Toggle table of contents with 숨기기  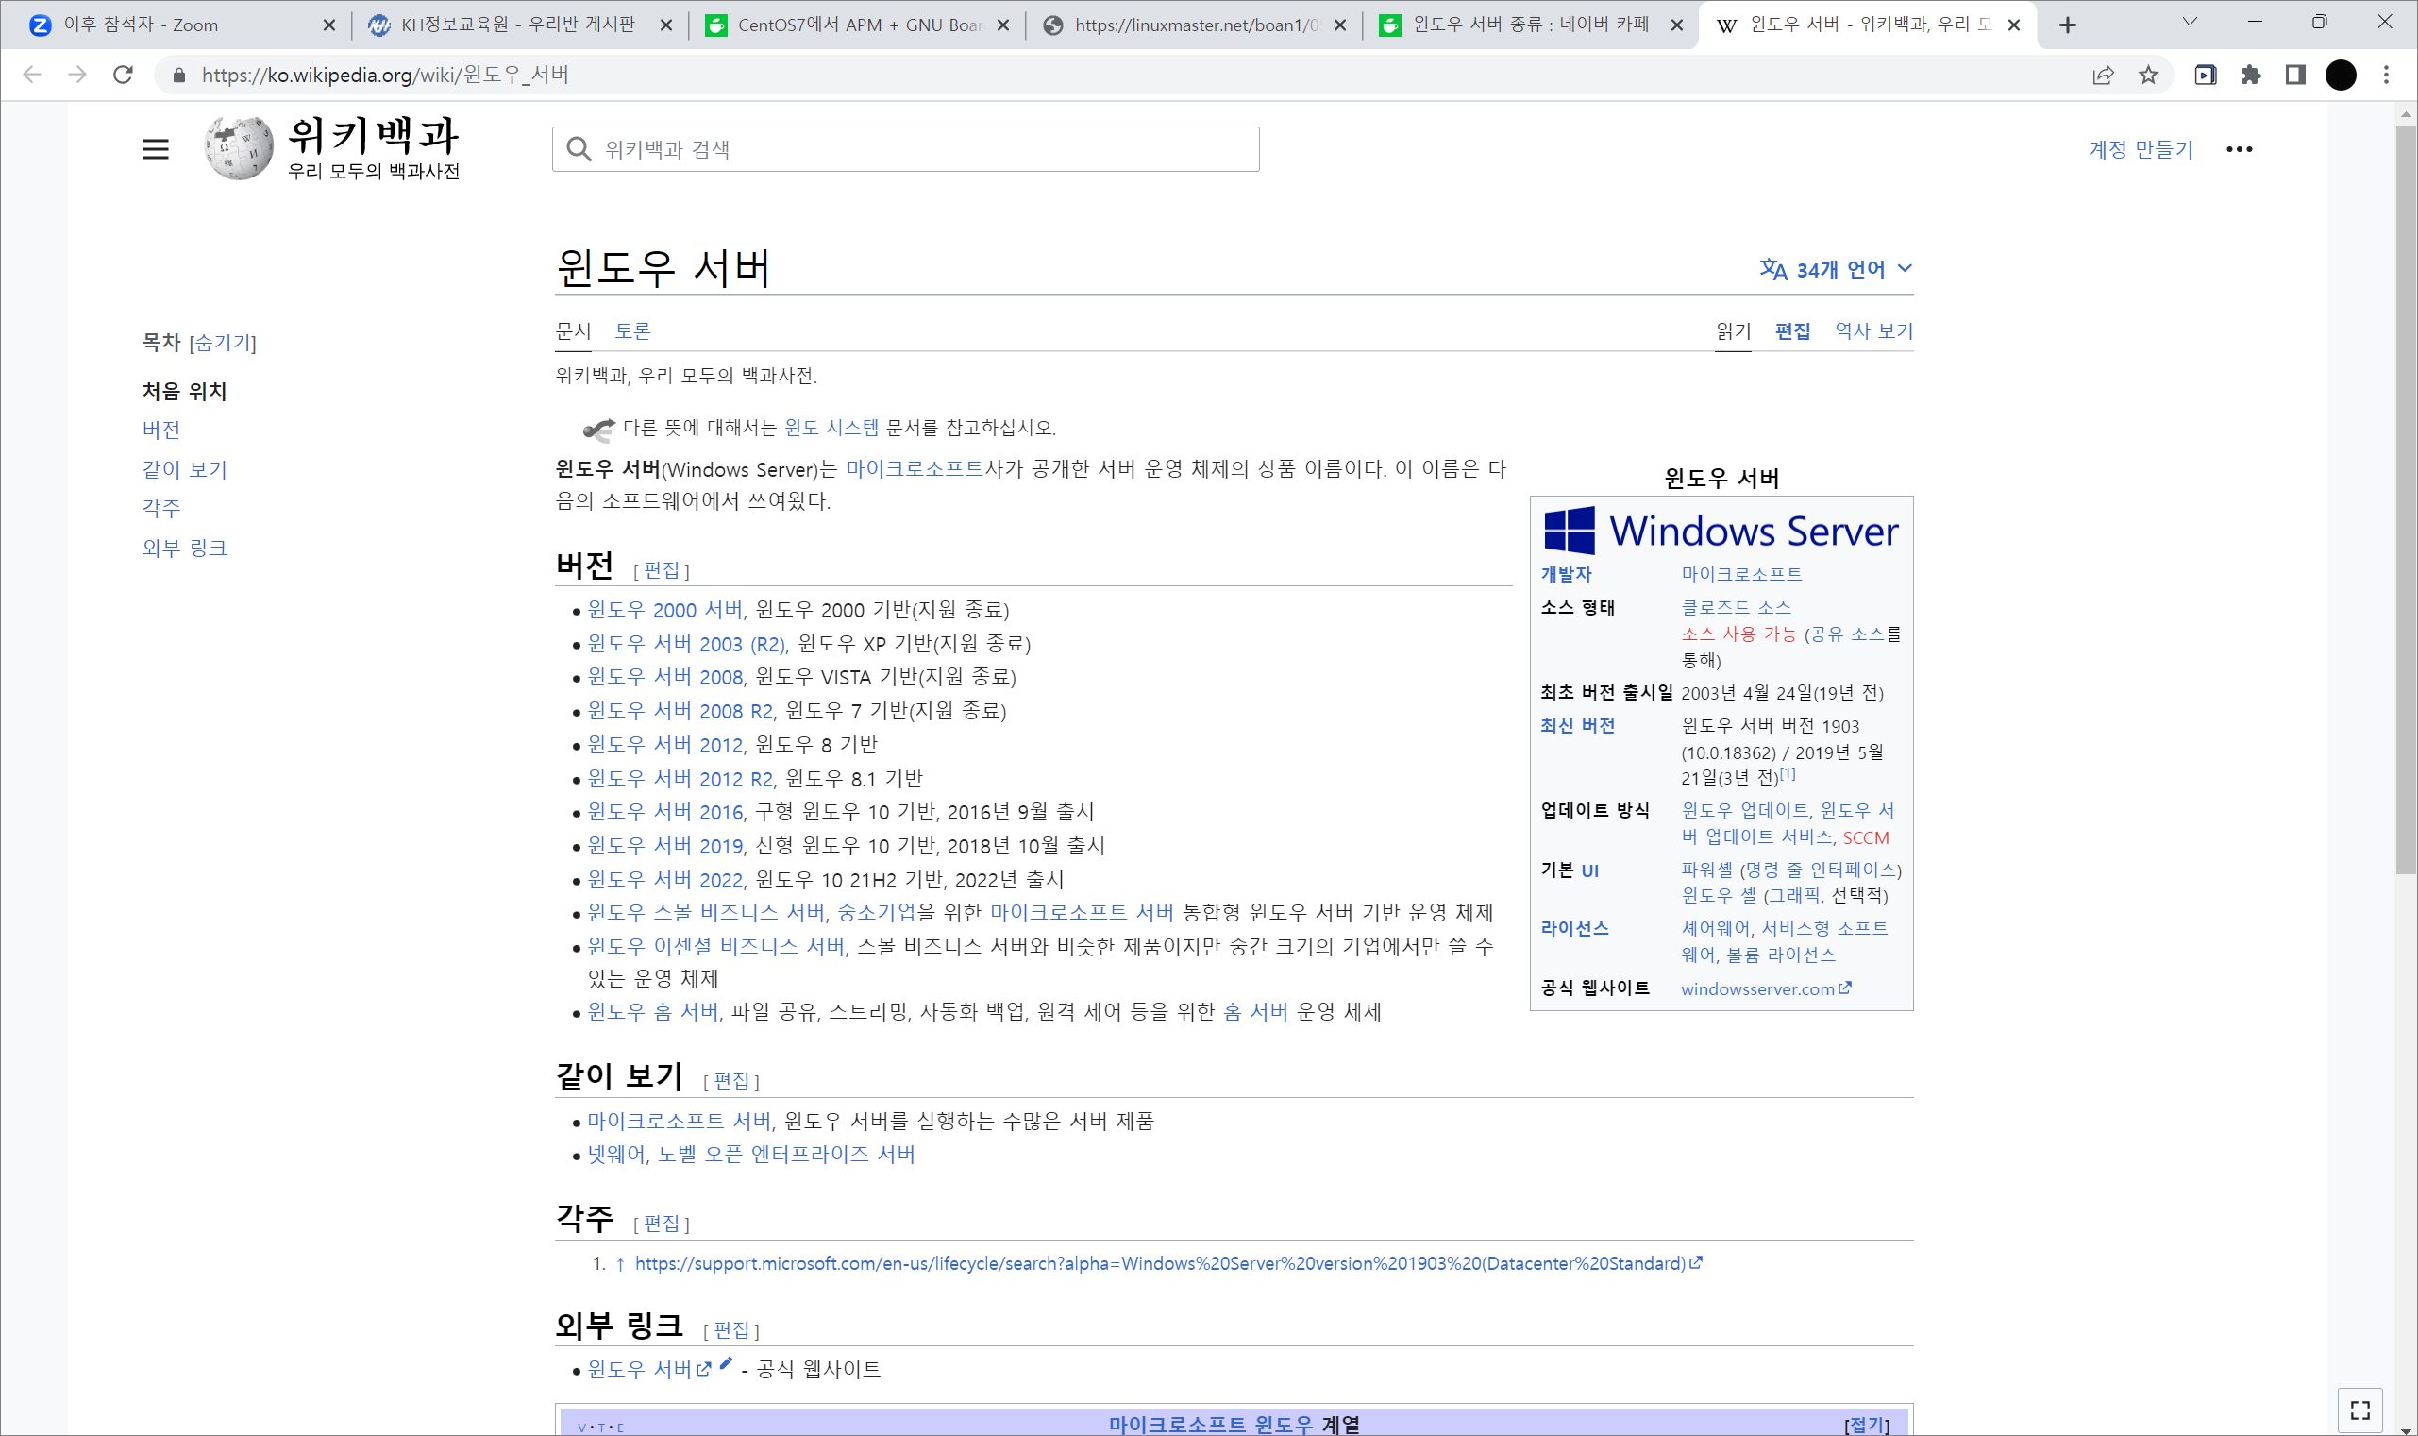tap(223, 343)
